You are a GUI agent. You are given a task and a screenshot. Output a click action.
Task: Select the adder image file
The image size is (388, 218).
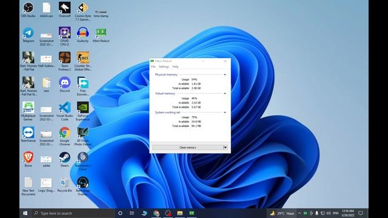click(x=46, y=160)
